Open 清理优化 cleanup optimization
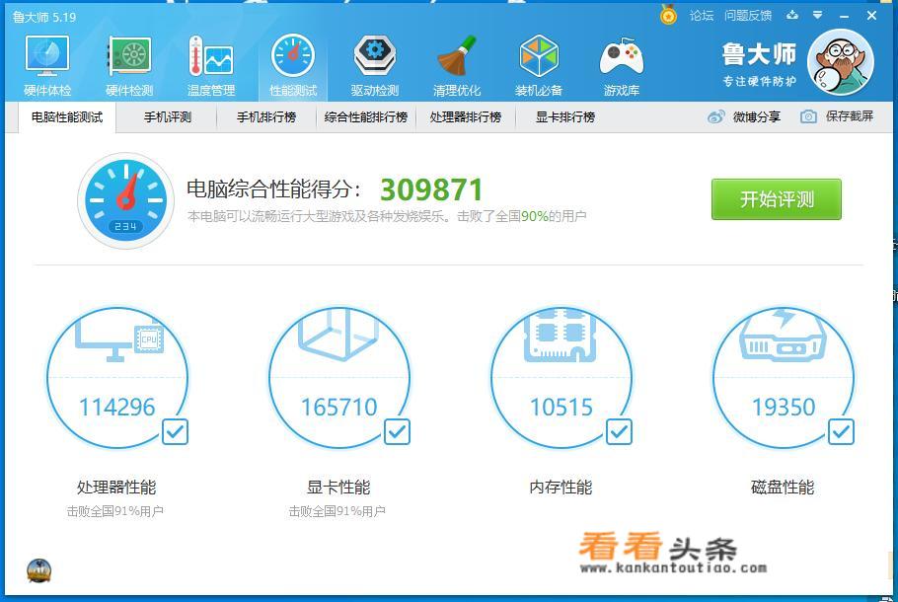The image size is (898, 602). point(457,65)
